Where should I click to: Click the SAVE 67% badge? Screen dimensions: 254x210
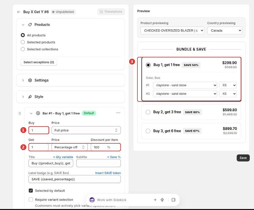coord(192,131)
